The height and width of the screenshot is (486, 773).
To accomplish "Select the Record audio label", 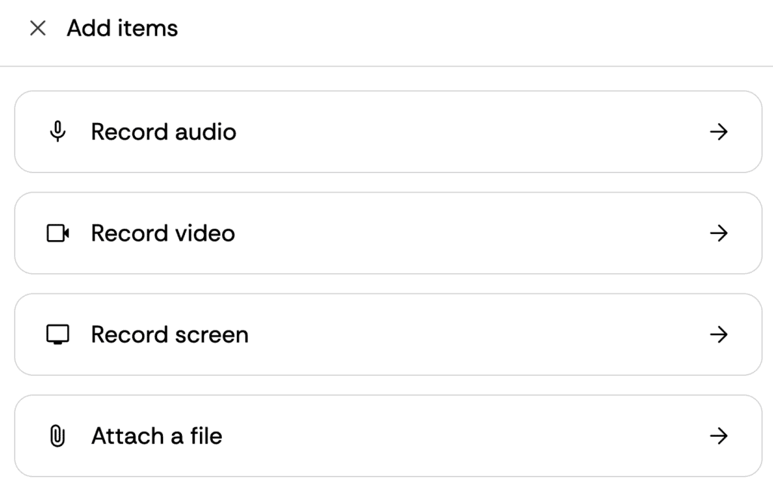I will 163,132.
